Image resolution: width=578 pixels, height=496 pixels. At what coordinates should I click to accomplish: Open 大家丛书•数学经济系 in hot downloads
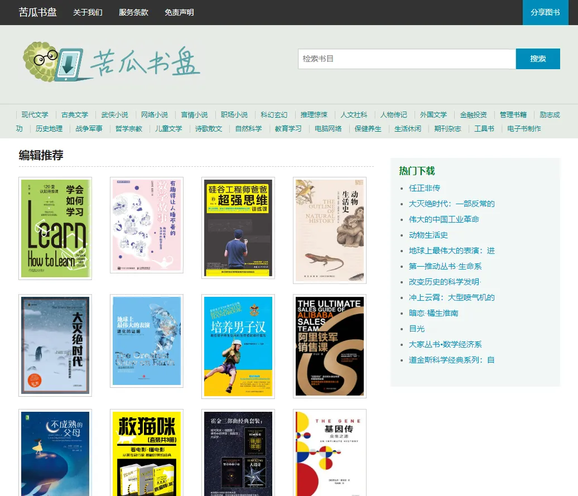click(x=445, y=345)
